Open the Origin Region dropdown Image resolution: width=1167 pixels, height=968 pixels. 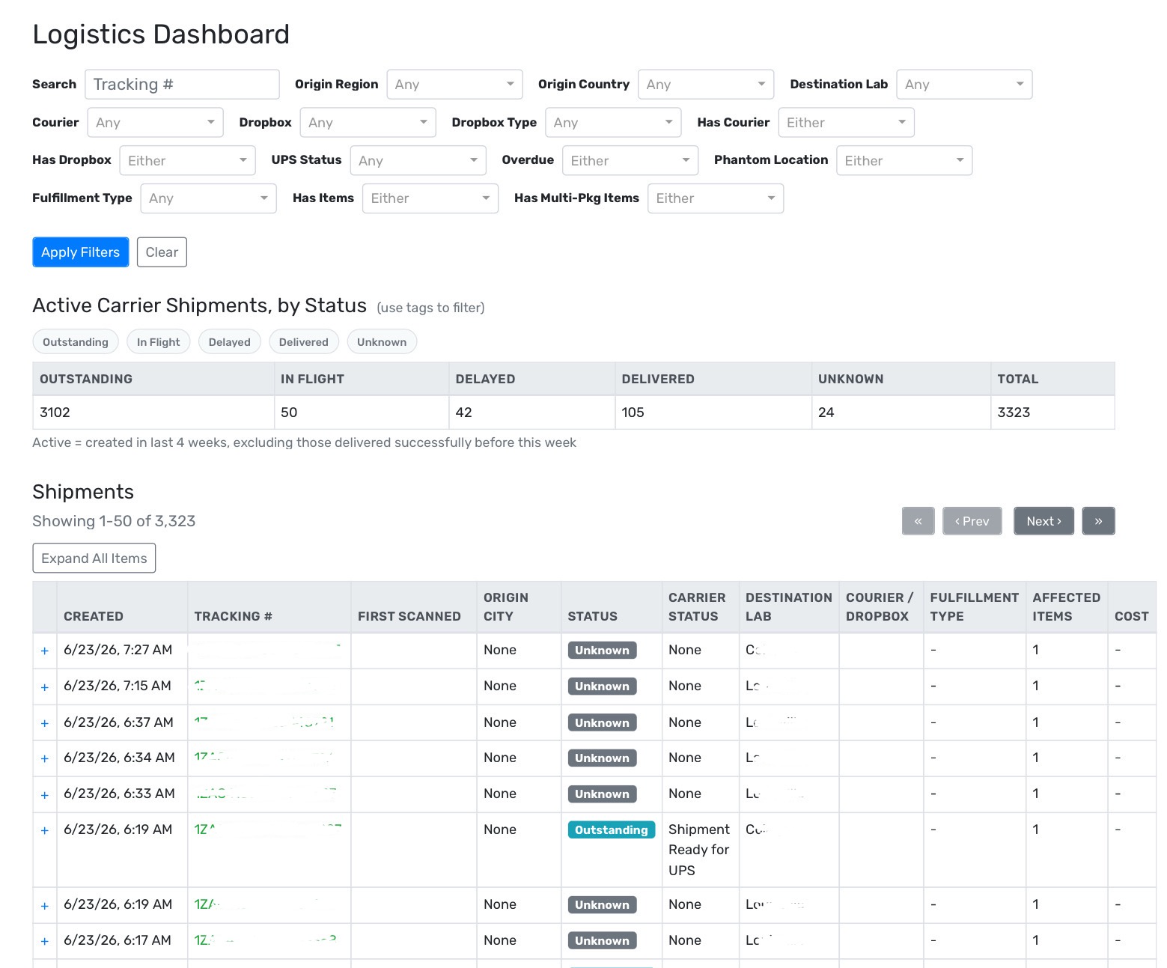pos(454,85)
